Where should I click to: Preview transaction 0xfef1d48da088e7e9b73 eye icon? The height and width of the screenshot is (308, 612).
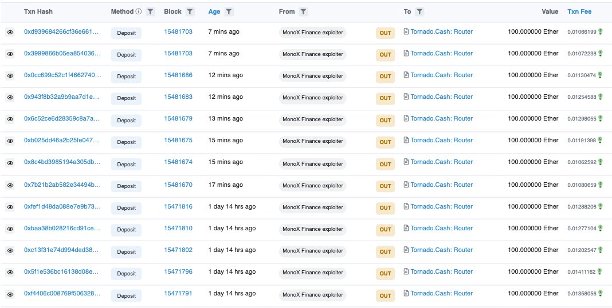click(x=10, y=207)
